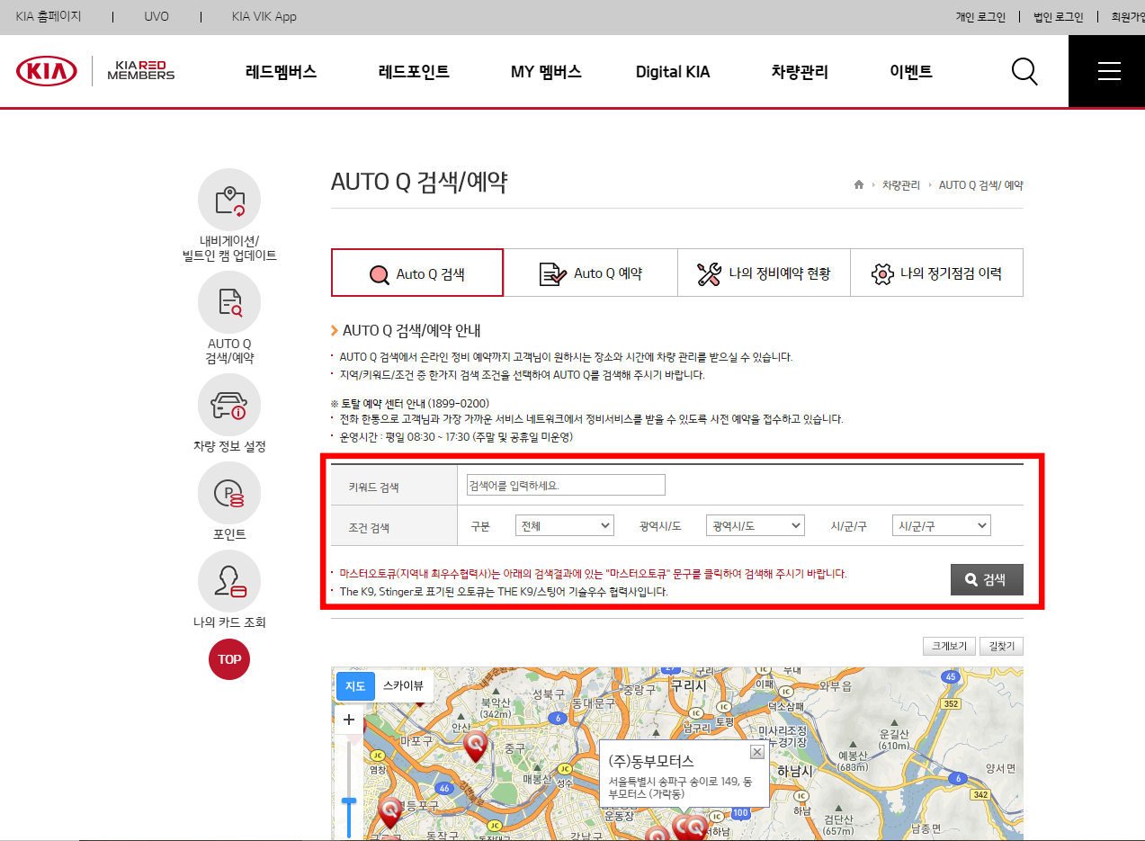Select the Auto Q 검색 tab
The width and height of the screenshot is (1145, 841).
click(417, 273)
